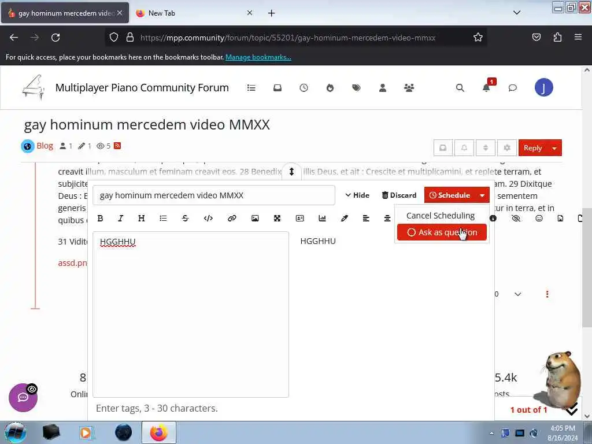The width and height of the screenshot is (592, 444).
Task: Open the Blog category link
Action: (x=45, y=146)
